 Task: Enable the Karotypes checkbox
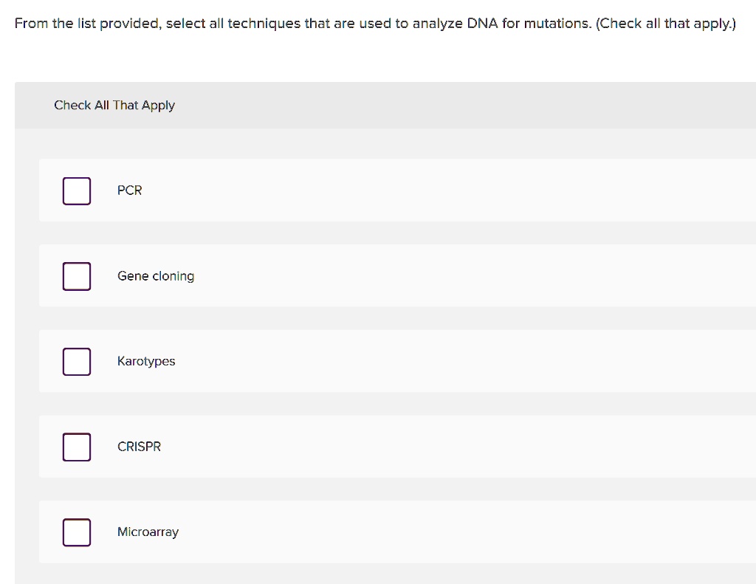[77, 362]
